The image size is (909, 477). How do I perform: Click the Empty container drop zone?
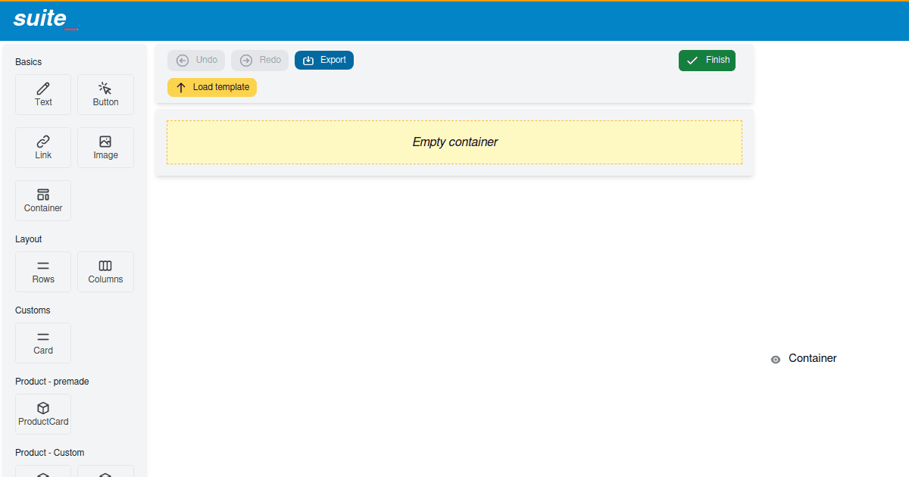click(x=454, y=142)
